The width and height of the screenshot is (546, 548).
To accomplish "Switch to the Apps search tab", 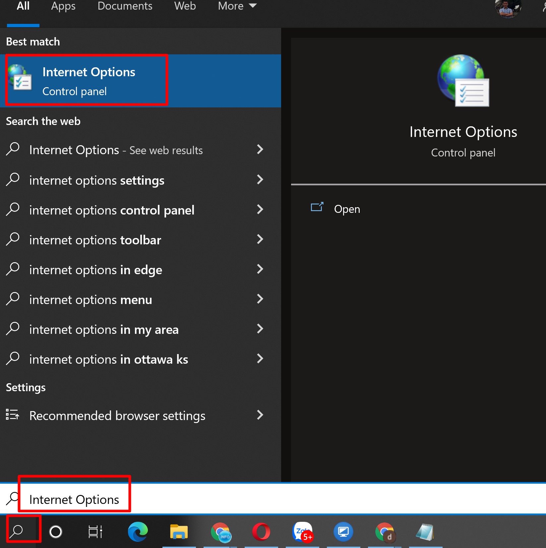I will (63, 6).
